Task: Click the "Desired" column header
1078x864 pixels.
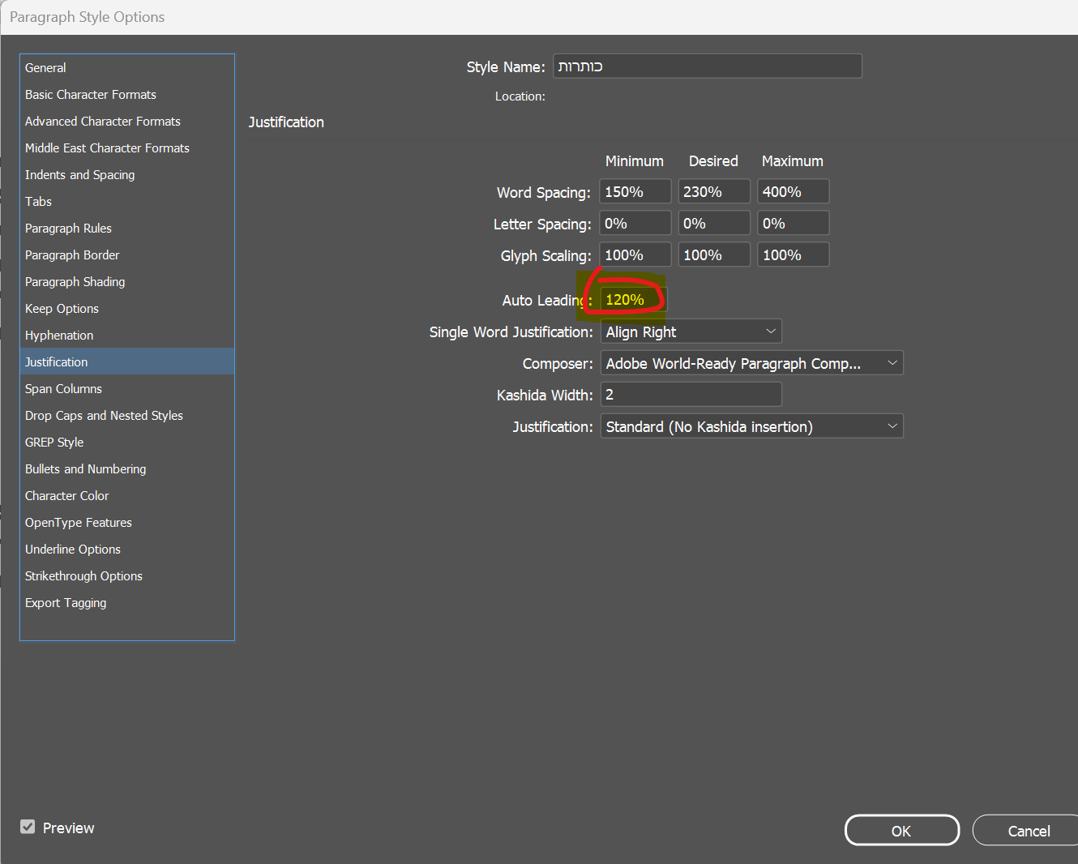Action: [713, 161]
